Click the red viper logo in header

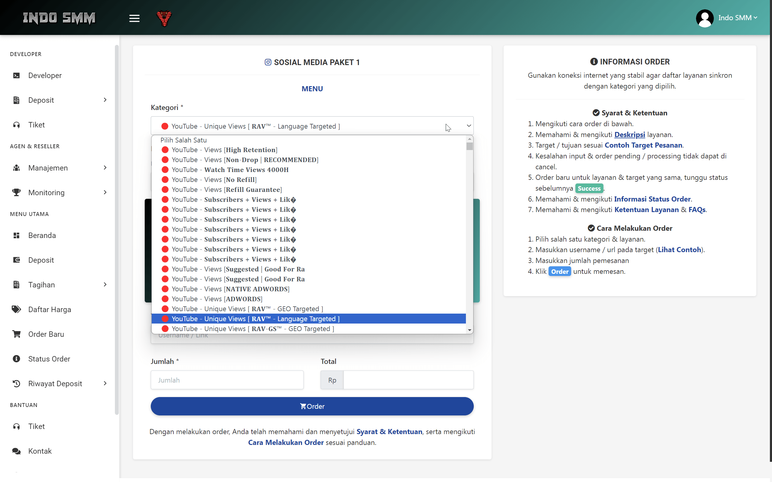(164, 18)
